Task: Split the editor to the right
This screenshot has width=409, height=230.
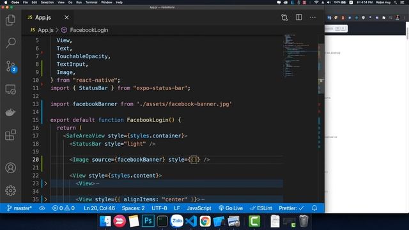Action: click(298, 17)
